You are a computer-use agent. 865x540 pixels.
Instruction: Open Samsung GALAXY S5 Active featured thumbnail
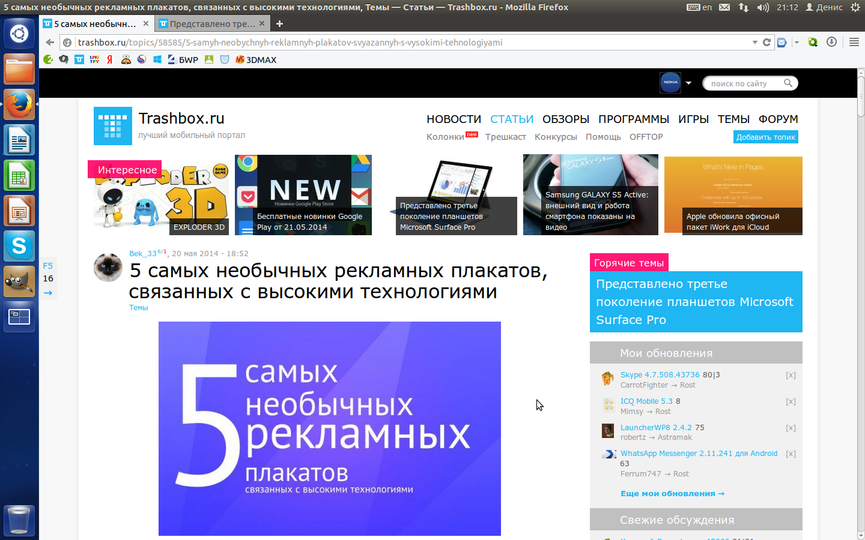click(590, 195)
